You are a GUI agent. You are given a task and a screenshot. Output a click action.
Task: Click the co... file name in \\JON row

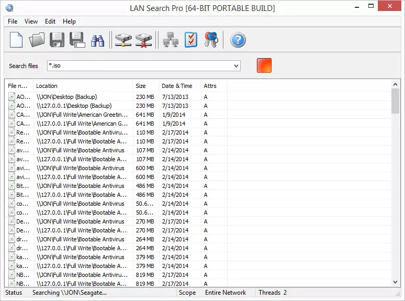[22, 204]
